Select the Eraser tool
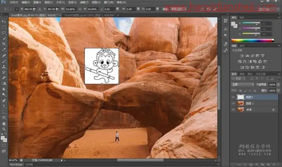 pyautogui.click(x=4, y=78)
